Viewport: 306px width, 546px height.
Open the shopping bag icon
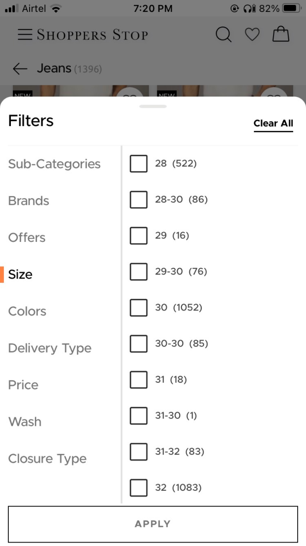[281, 34]
